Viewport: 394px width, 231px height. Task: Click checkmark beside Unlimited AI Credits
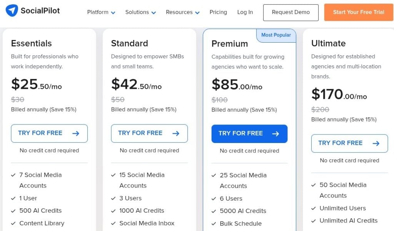click(314, 221)
